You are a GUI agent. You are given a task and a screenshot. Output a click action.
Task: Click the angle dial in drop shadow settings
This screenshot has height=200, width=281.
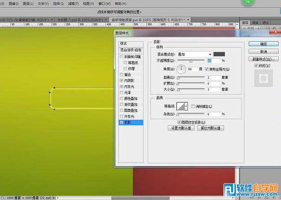[181, 69]
